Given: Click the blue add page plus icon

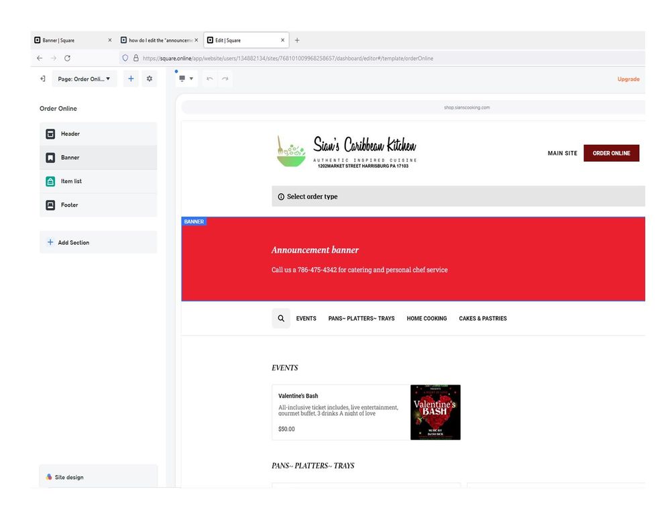Looking at the screenshot, I should pos(131,79).
